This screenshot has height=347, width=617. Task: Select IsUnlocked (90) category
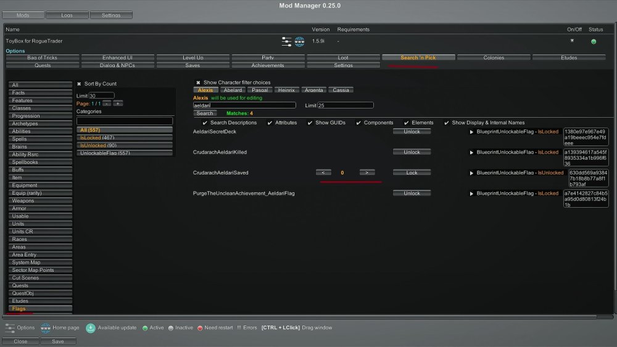click(x=125, y=145)
